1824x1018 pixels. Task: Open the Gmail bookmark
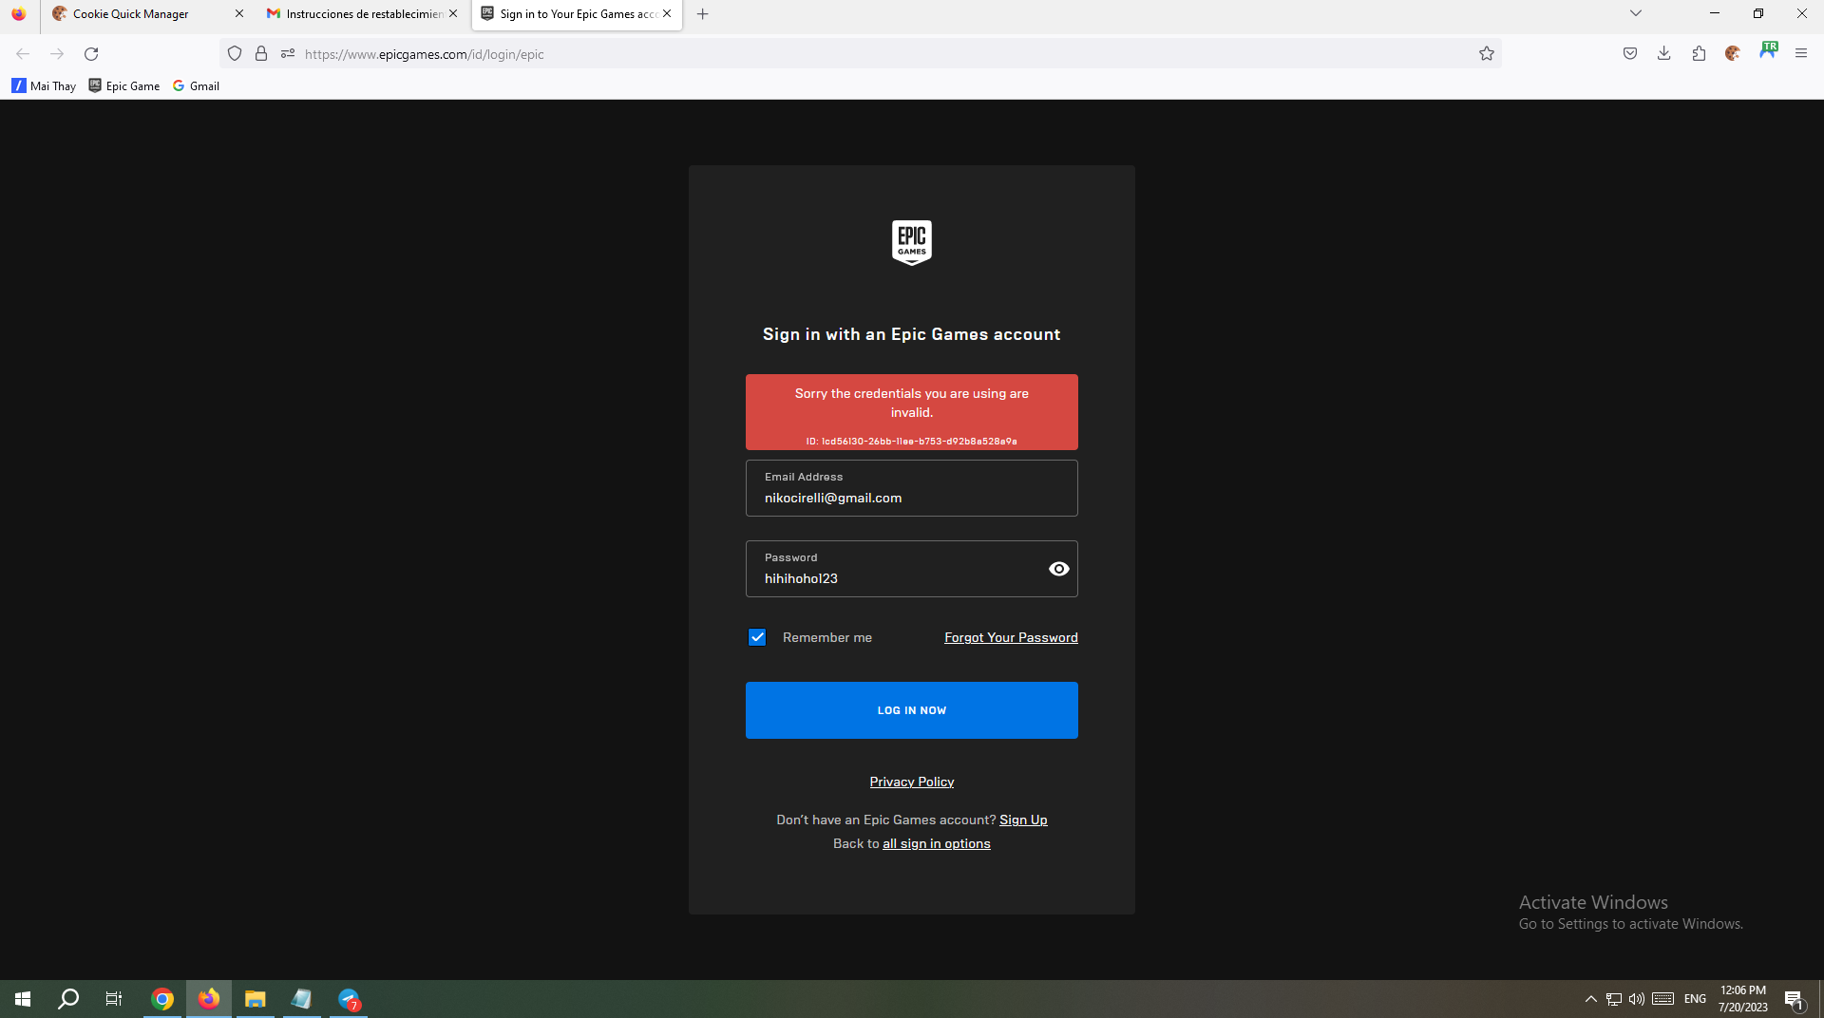click(x=196, y=85)
